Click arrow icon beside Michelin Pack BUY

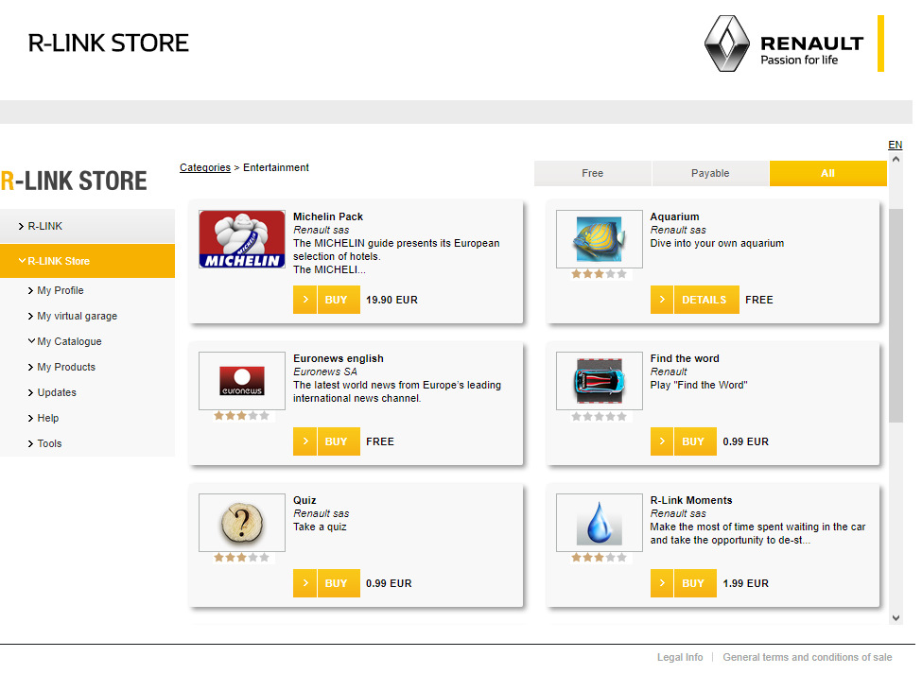point(305,300)
